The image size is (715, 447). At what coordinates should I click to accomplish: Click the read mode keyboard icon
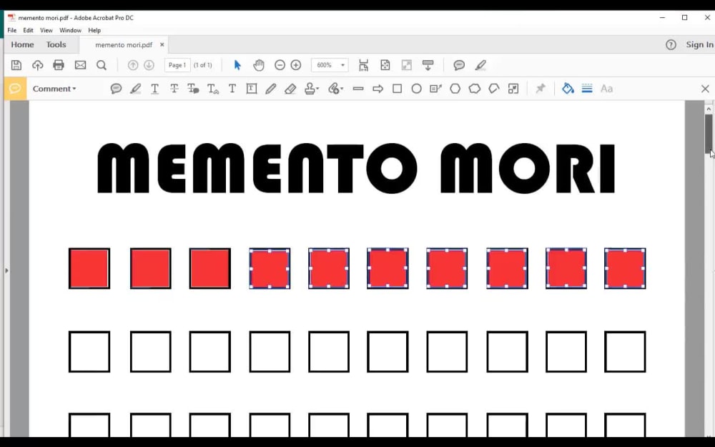428,65
